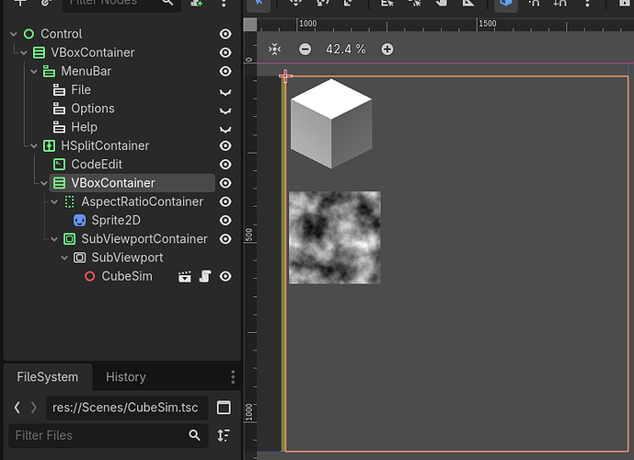Toggle visibility of CodeEdit node
Image resolution: width=634 pixels, height=460 pixels.
225,164
